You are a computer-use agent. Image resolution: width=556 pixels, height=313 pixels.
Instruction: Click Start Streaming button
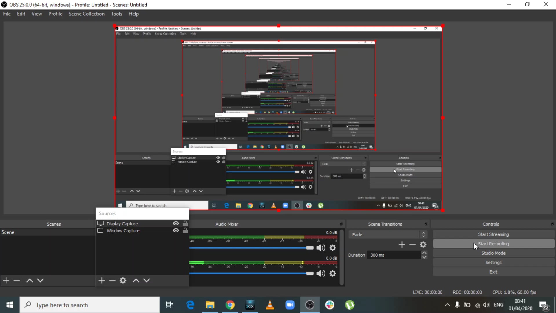click(493, 234)
